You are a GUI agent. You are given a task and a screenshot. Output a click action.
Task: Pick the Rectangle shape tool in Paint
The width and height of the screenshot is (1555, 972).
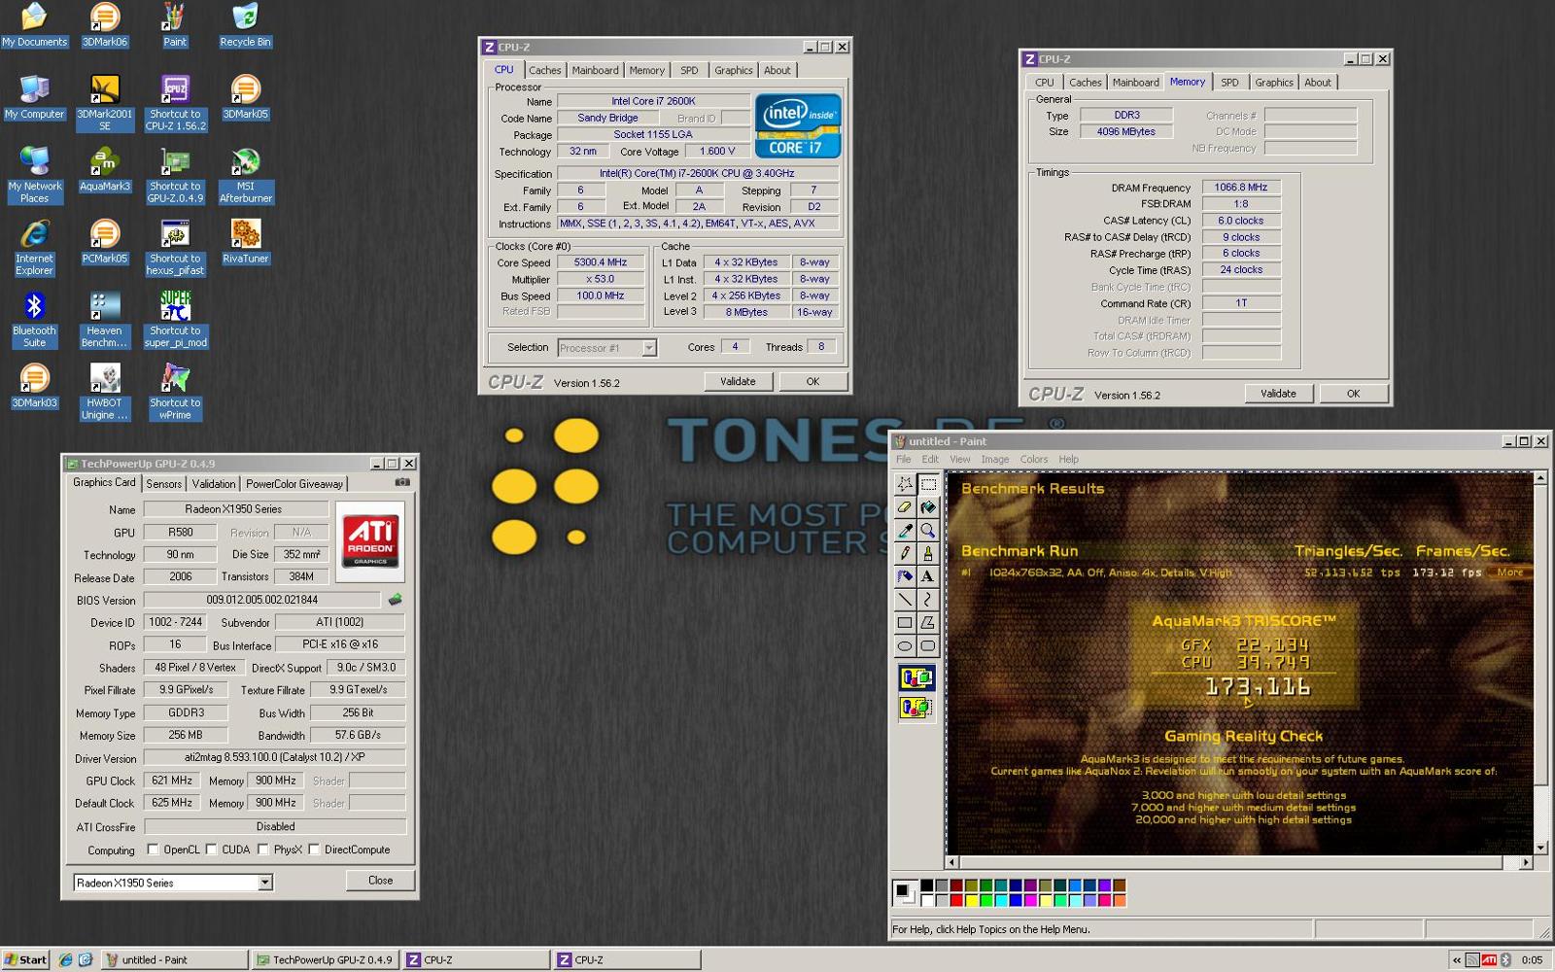coord(905,623)
